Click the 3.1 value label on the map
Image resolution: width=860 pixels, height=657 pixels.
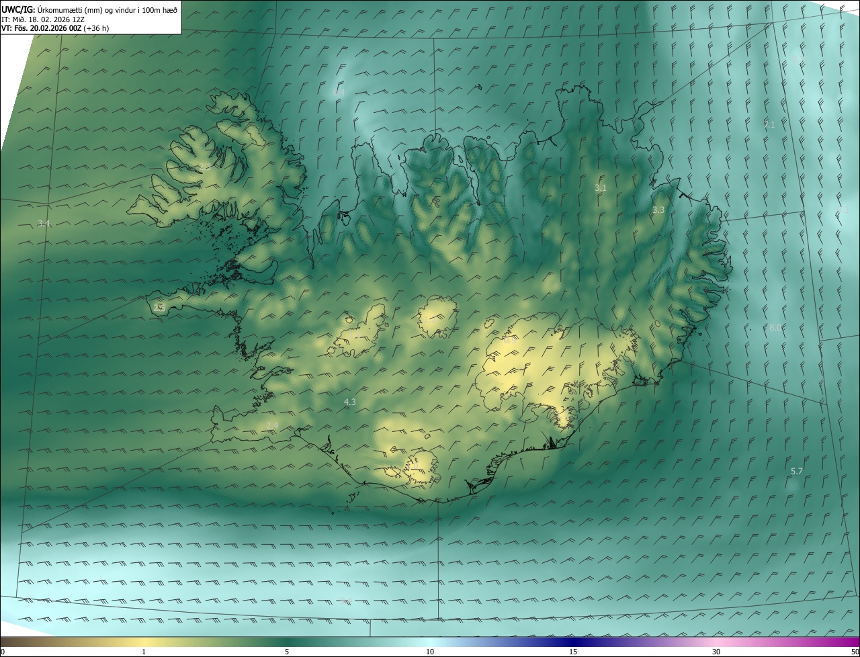(601, 188)
